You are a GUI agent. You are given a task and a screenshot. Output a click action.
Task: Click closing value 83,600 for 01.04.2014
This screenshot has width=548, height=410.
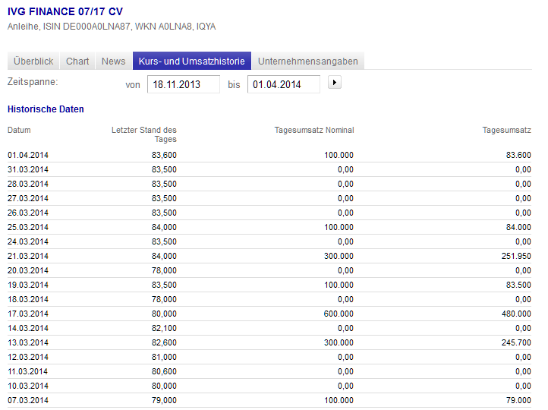tap(164, 155)
